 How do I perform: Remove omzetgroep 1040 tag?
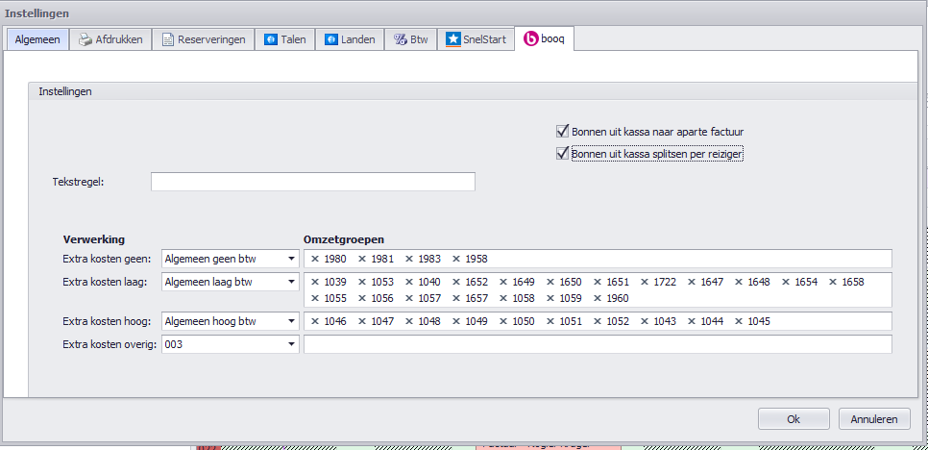click(409, 282)
